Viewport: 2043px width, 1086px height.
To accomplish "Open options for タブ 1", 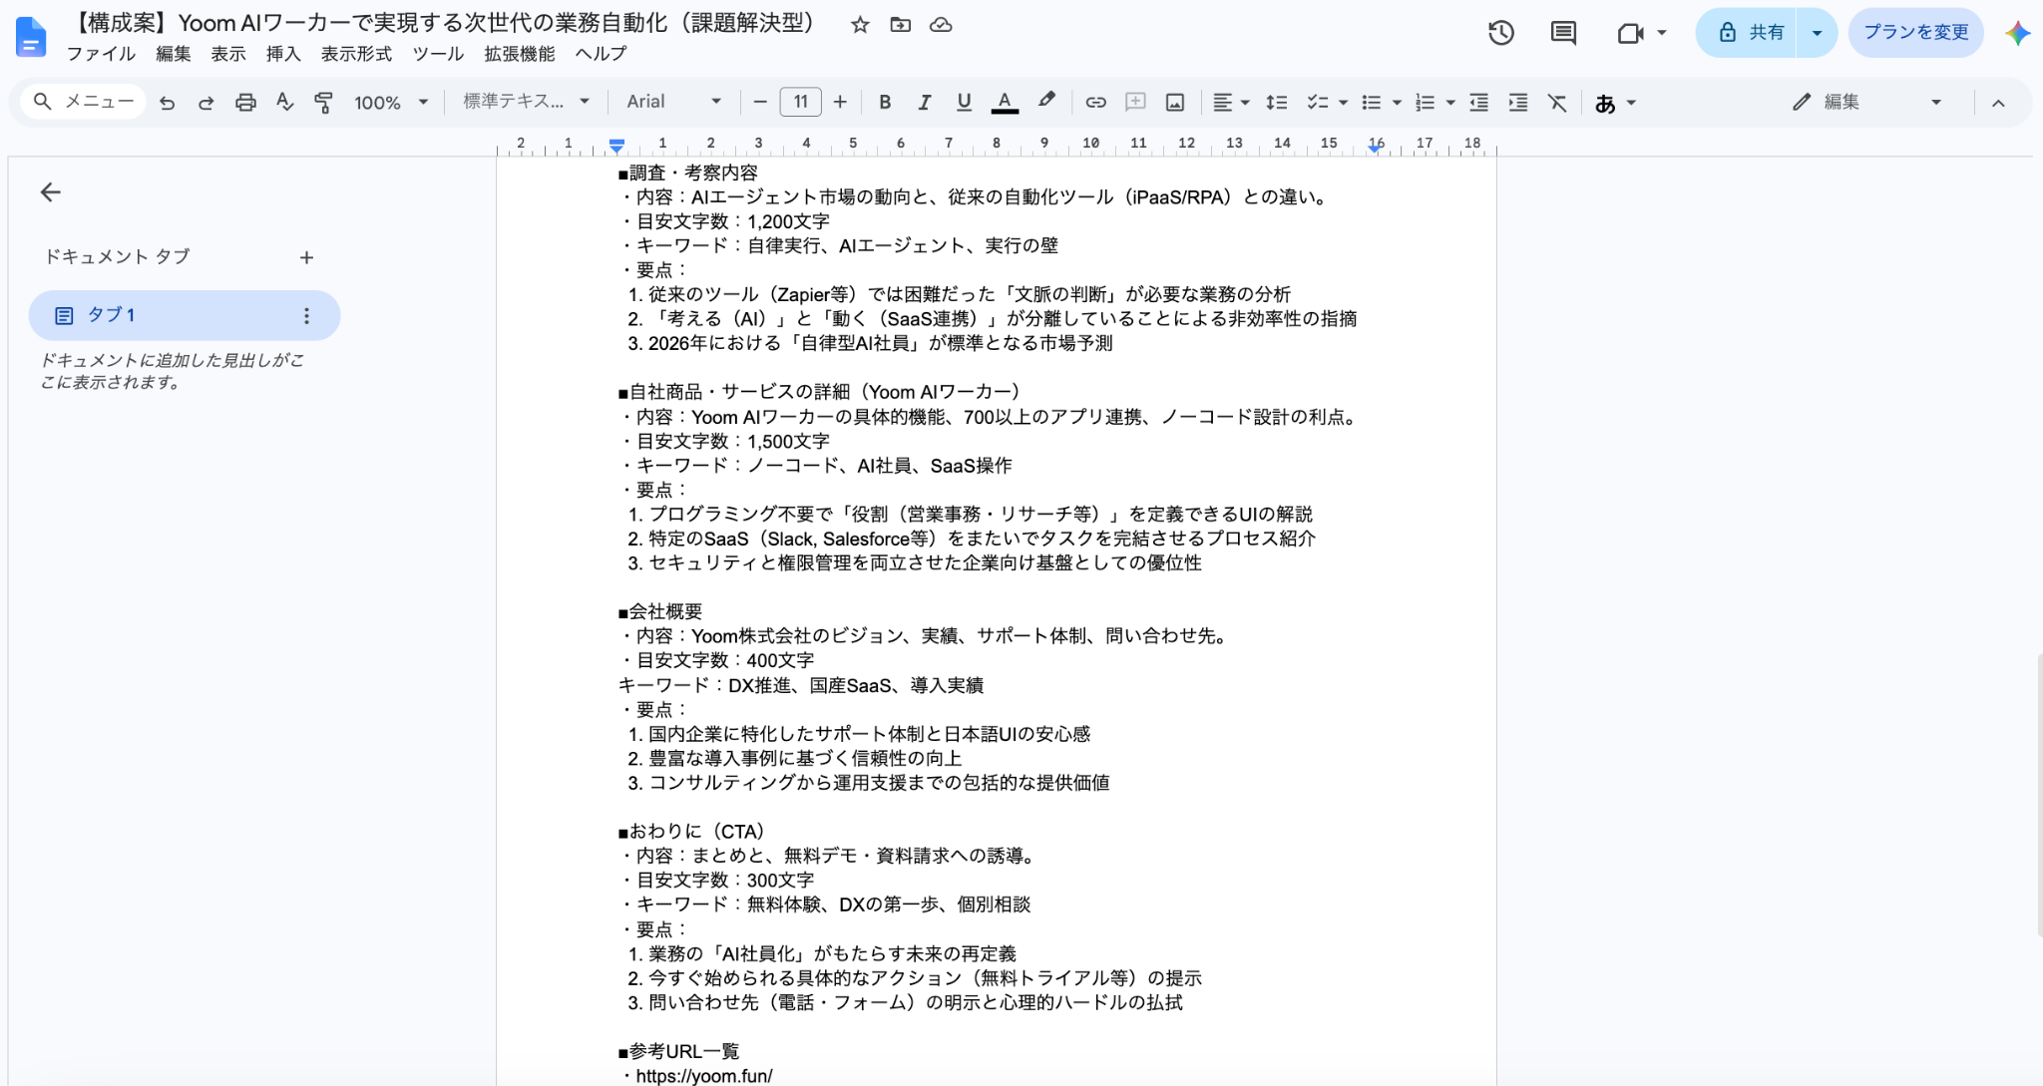I will 306,315.
